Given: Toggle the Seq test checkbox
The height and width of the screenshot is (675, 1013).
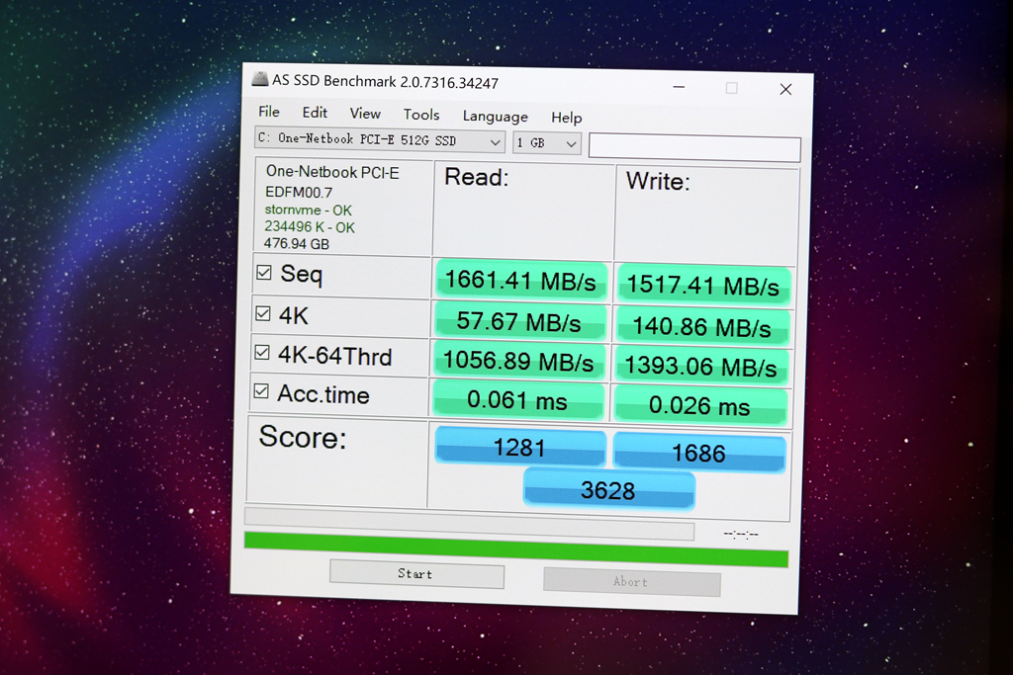Looking at the screenshot, I should point(263,273).
